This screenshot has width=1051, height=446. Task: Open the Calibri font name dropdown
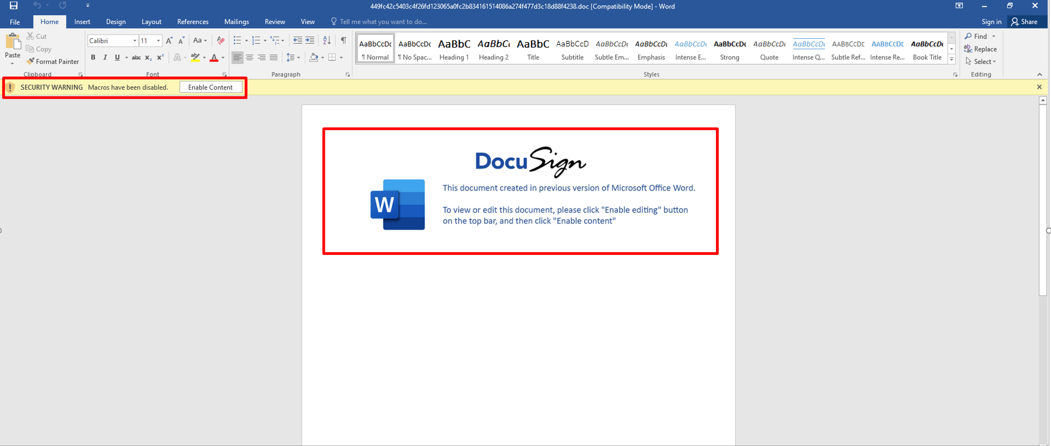click(x=134, y=41)
